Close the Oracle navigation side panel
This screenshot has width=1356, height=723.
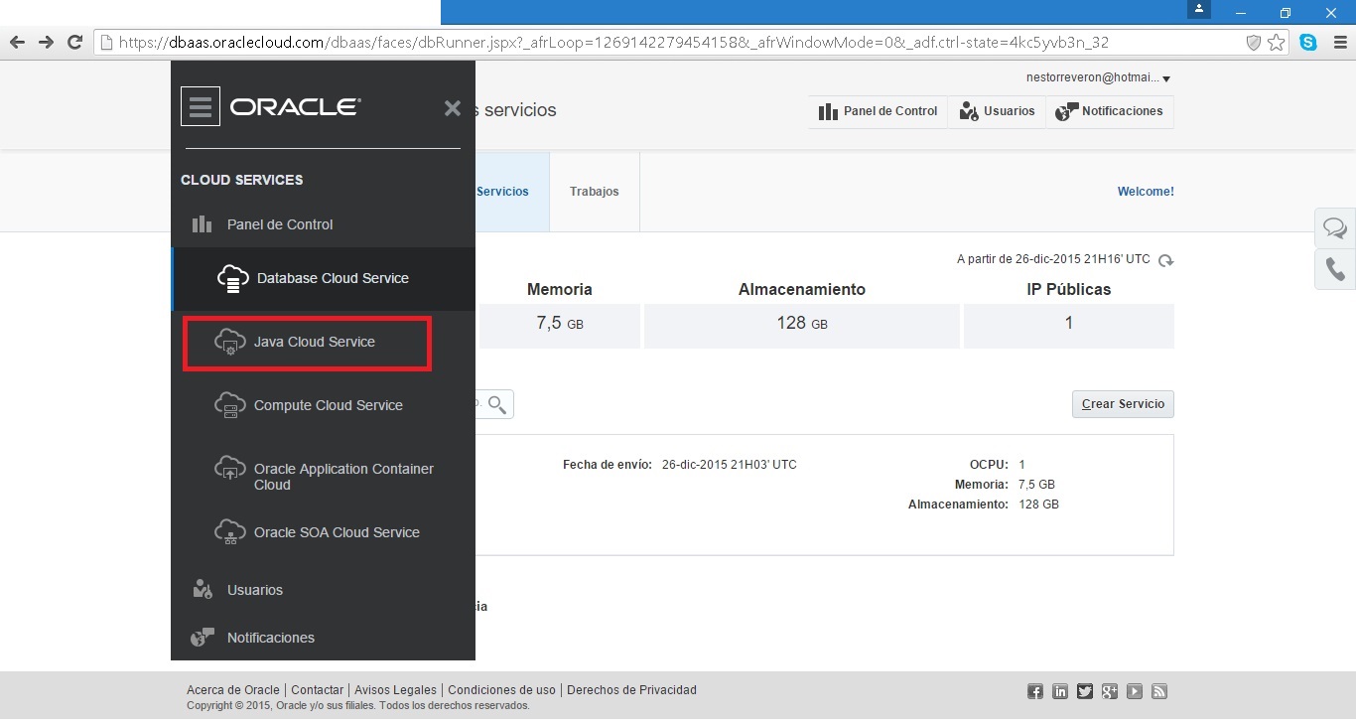point(453,108)
